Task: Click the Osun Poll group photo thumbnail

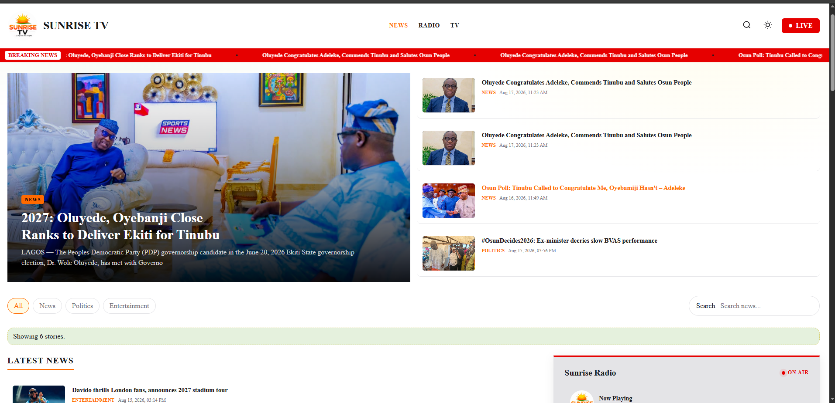Action: [448, 200]
